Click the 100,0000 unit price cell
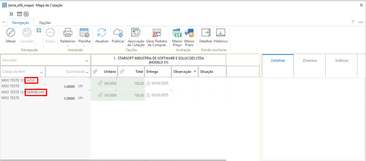 [x=104, y=83]
